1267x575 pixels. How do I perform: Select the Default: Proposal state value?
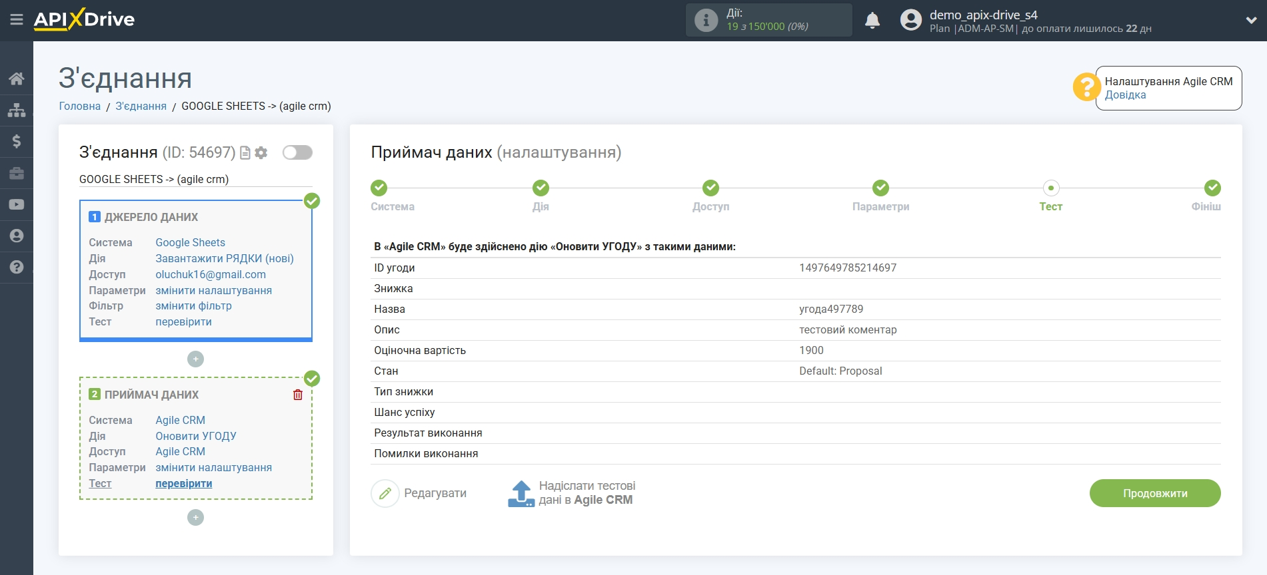click(x=840, y=371)
